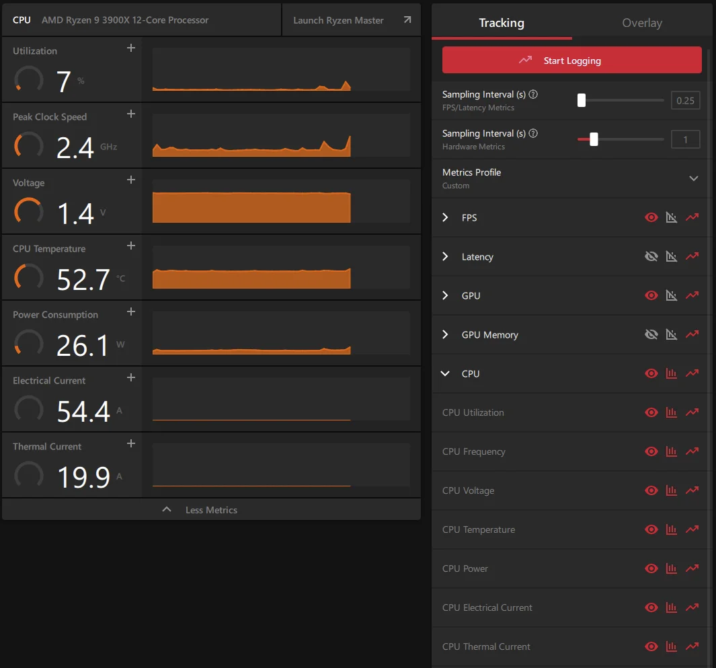Expand the GPU Memory section
Viewport: 716px width, 668px height.
[x=445, y=334]
